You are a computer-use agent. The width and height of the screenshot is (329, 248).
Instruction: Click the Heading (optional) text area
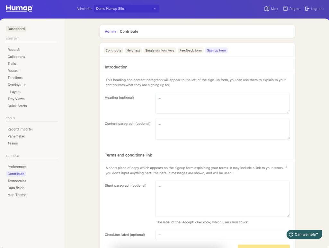(x=222, y=103)
